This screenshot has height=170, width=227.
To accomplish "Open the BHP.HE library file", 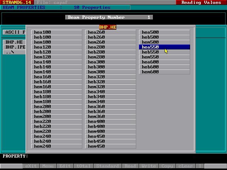I will click(14, 42).
